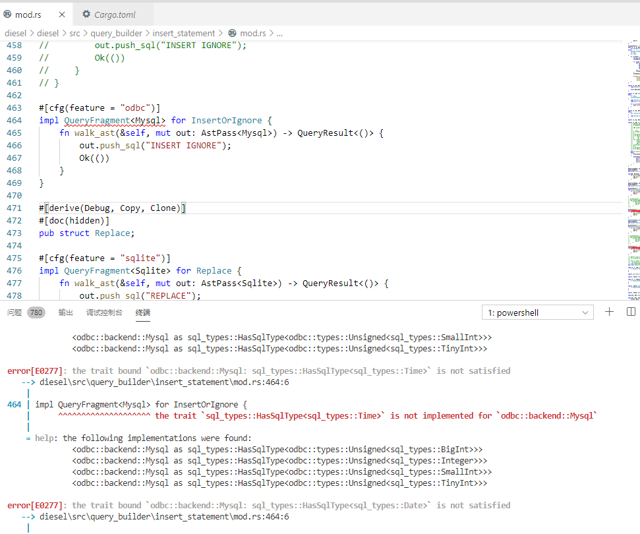Open the 'insert_statement' breadcrumb segment

pos(184,34)
